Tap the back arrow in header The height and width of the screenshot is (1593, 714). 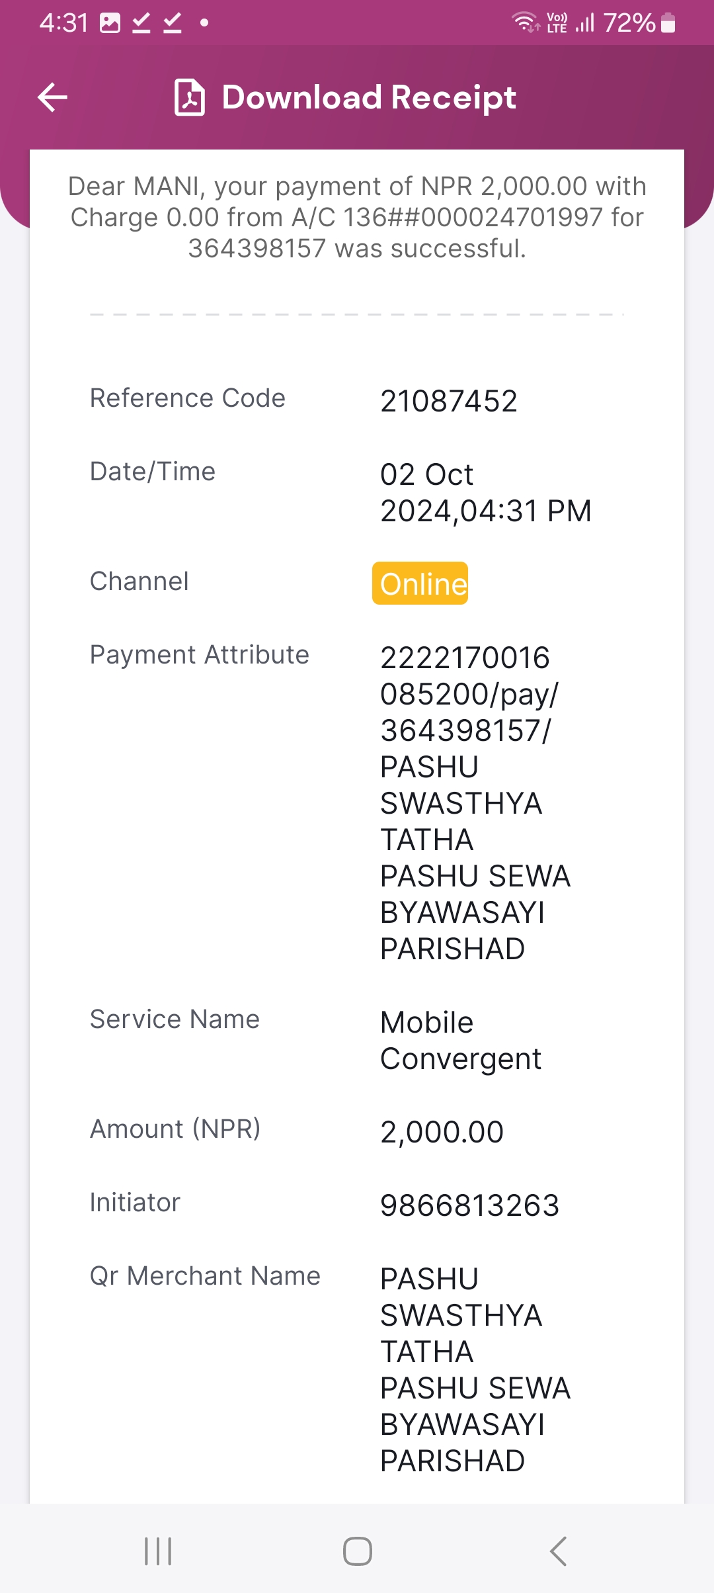[53, 97]
